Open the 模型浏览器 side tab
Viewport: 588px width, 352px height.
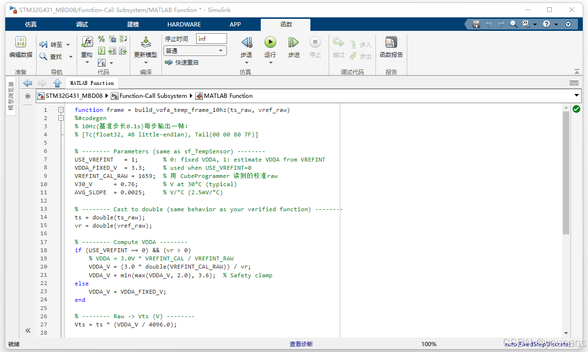tap(11, 97)
